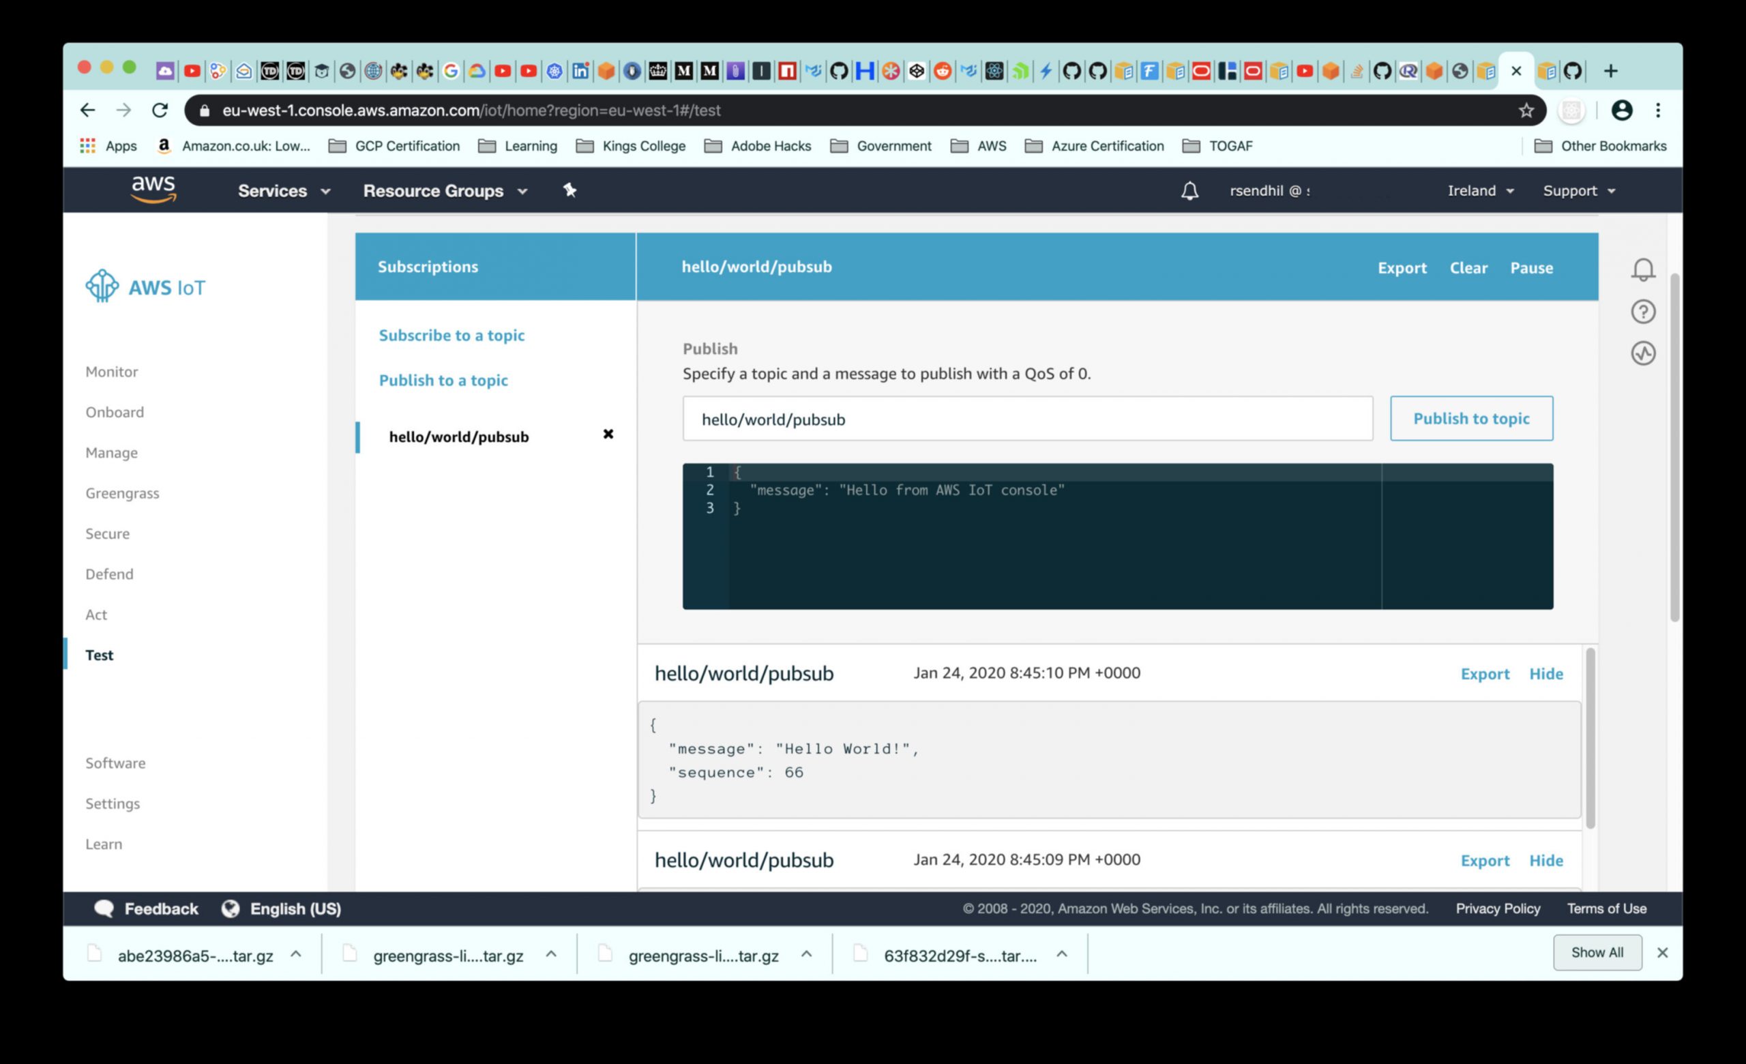Remove hello/world/pubsub subscription with X

[608, 434]
